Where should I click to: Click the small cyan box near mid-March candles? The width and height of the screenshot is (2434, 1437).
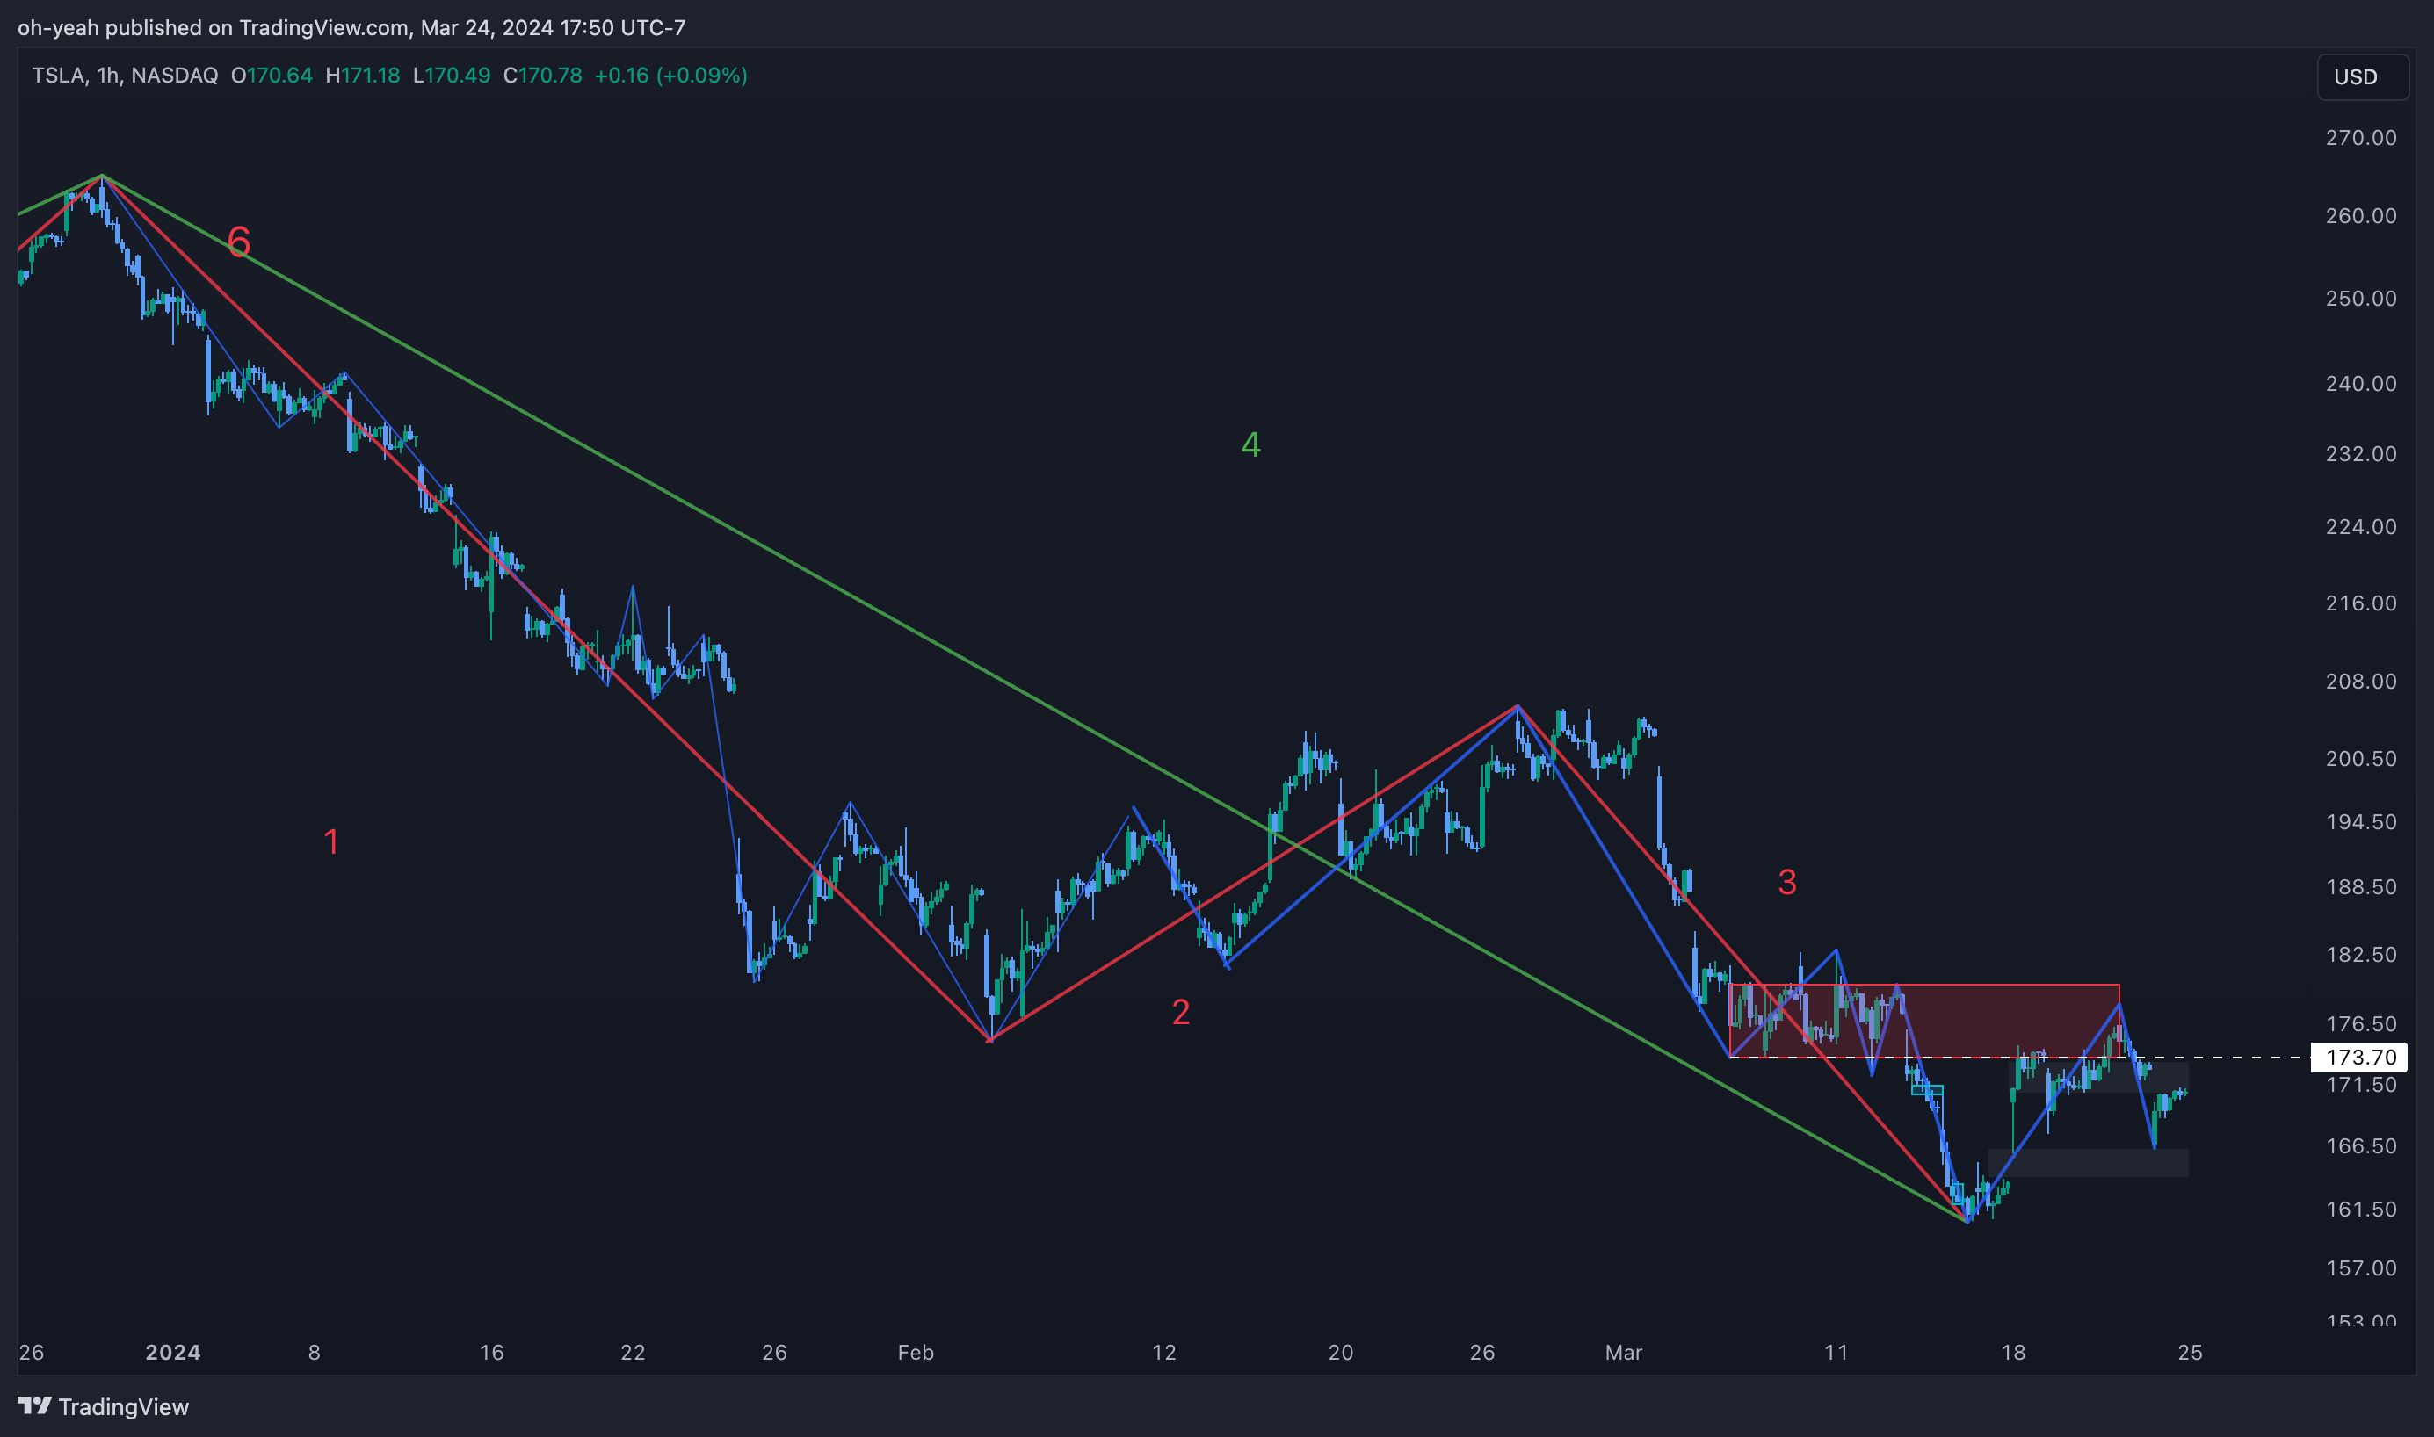point(1926,1090)
